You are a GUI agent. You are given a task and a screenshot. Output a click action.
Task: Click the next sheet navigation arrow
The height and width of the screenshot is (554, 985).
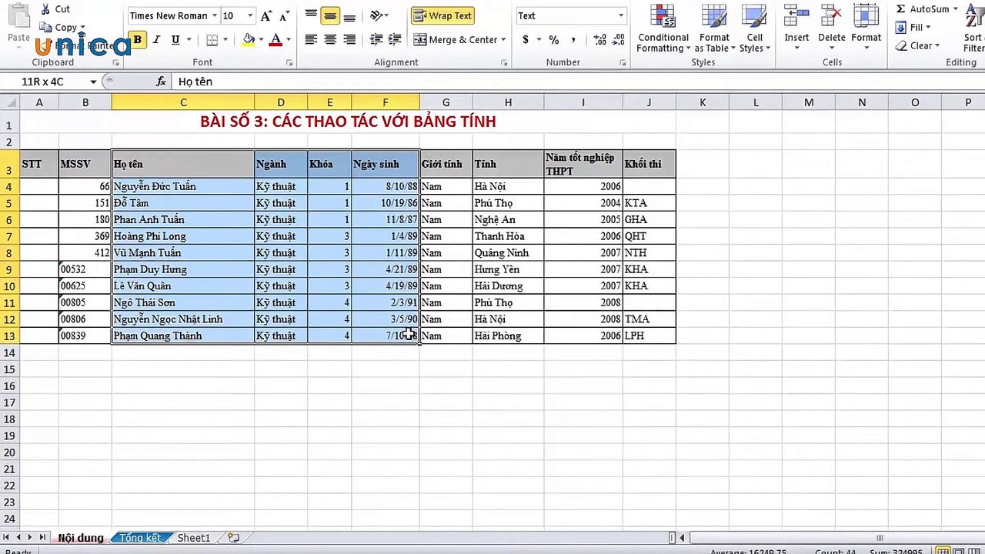pyautogui.click(x=30, y=538)
